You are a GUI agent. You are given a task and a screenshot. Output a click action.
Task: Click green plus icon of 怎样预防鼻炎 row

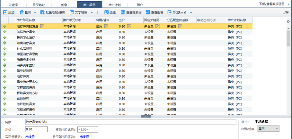[x=5, y=87]
